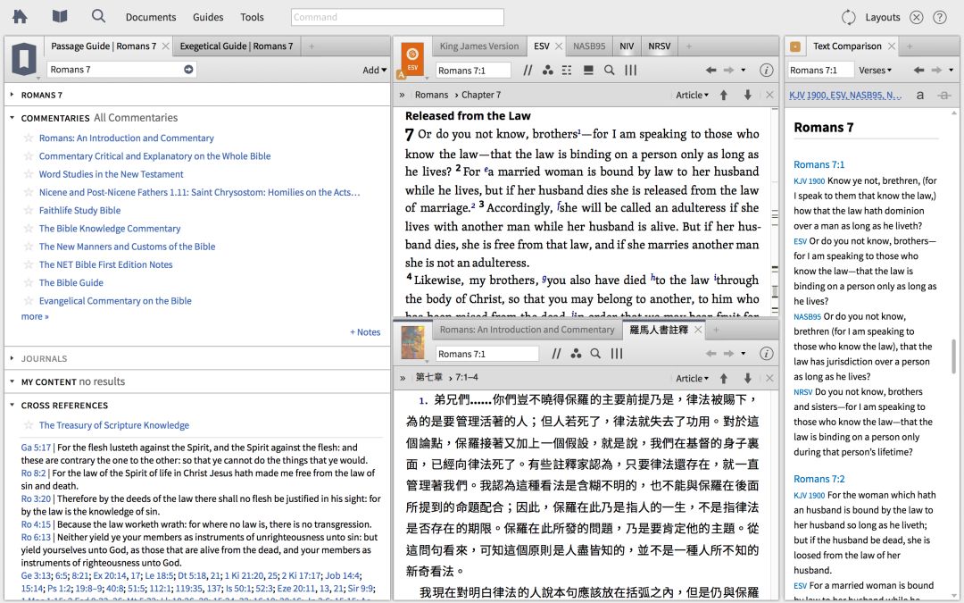Image resolution: width=964 pixels, height=603 pixels.
Task: Click the Command input box
Action: tap(397, 17)
